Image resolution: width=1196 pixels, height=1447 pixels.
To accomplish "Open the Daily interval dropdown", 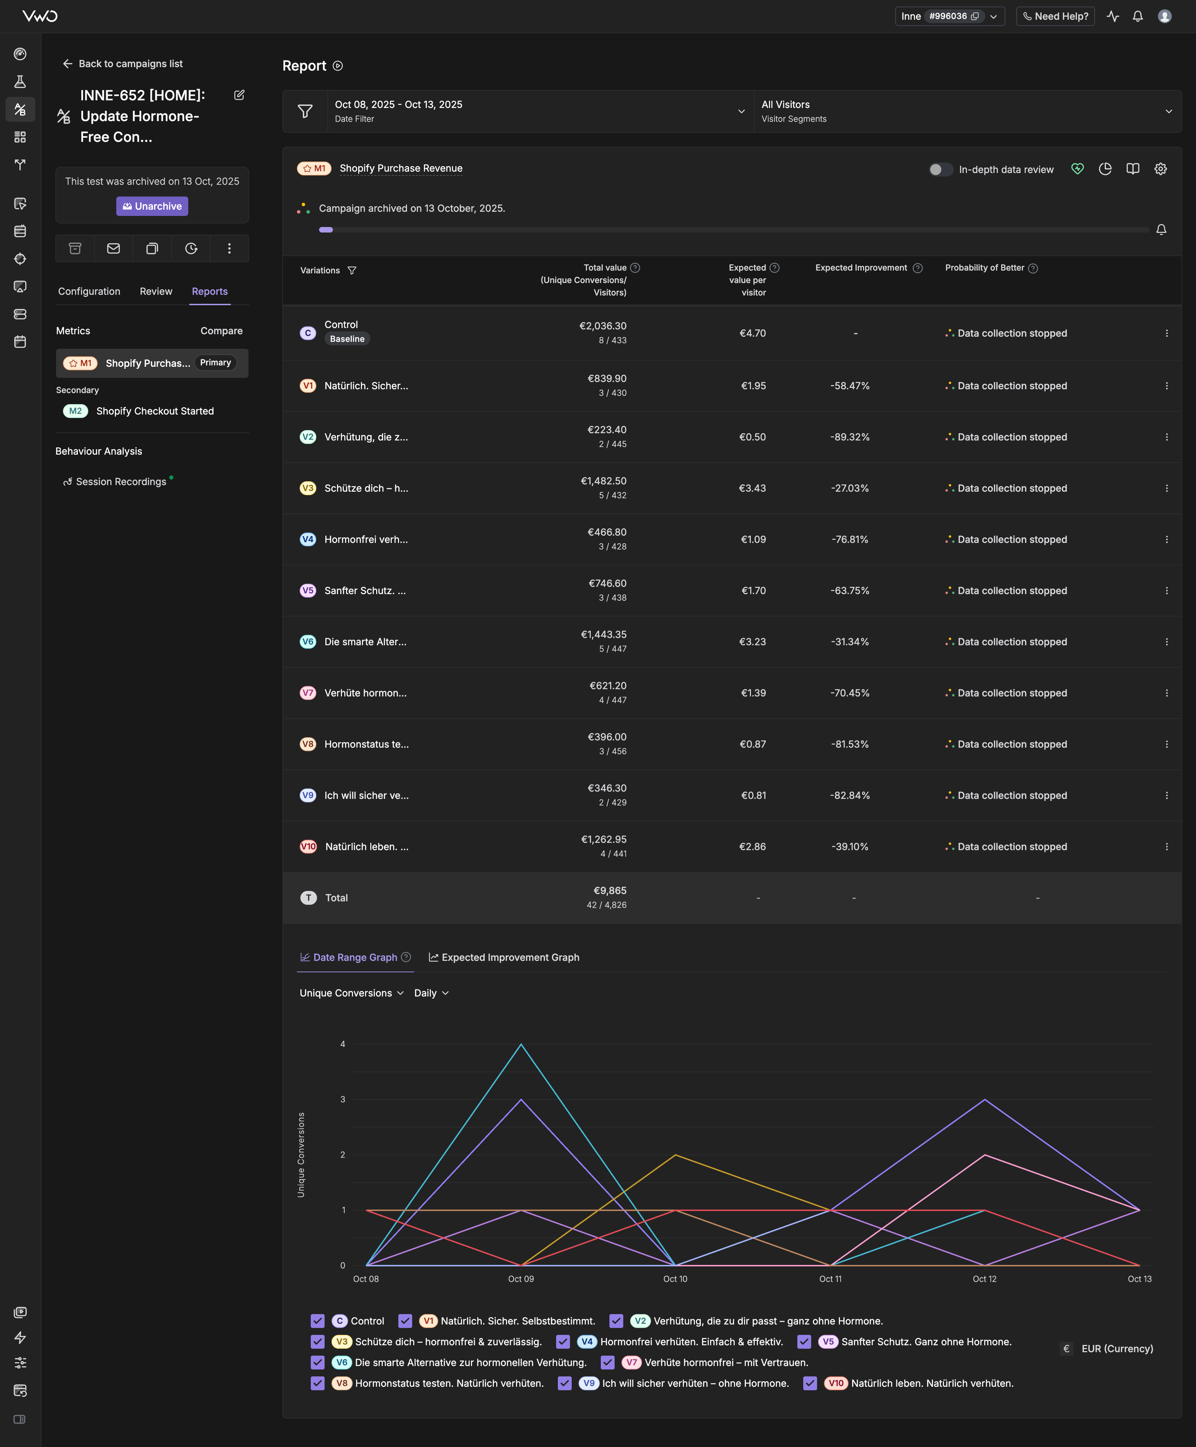I will tap(431, 993).
